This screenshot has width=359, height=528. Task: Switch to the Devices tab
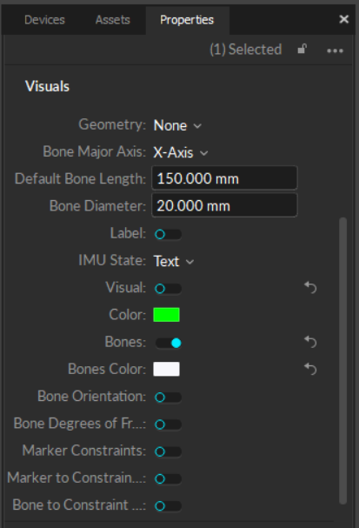pos(44,20)
